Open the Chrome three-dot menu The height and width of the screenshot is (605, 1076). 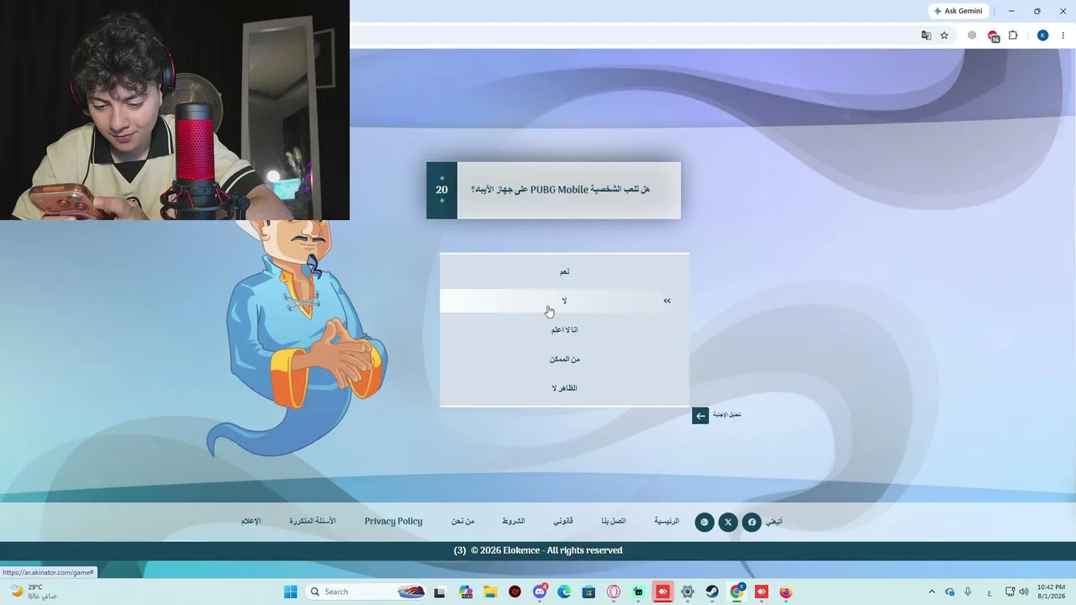pos(1063,35)
